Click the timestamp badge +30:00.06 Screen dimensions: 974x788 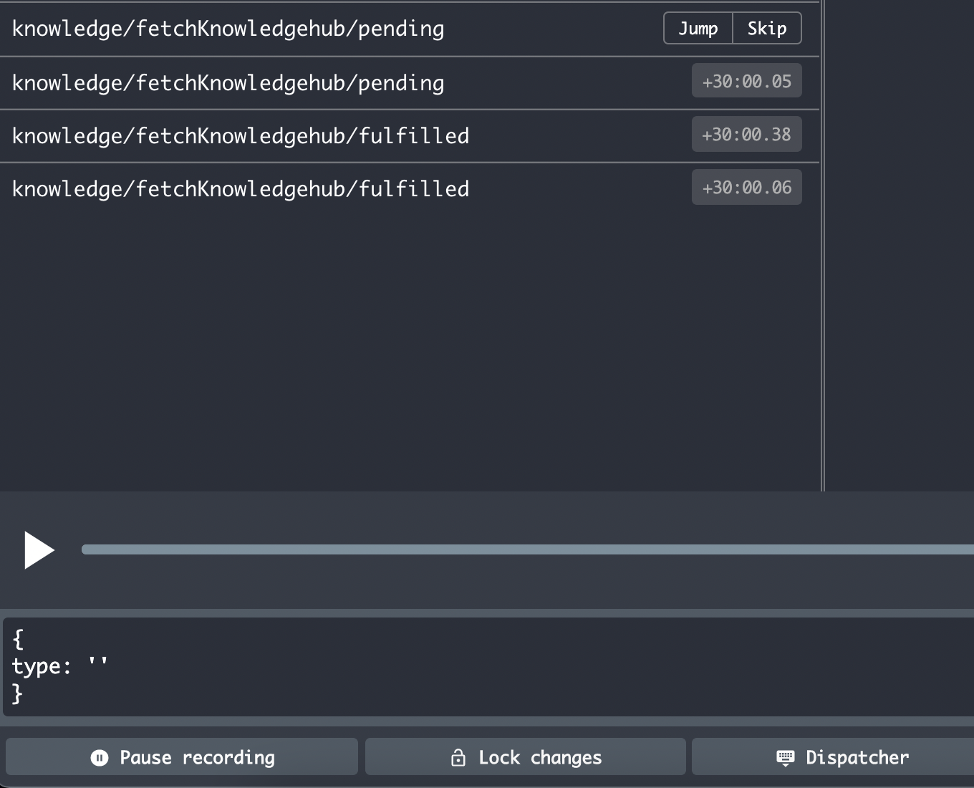(746, 187)
